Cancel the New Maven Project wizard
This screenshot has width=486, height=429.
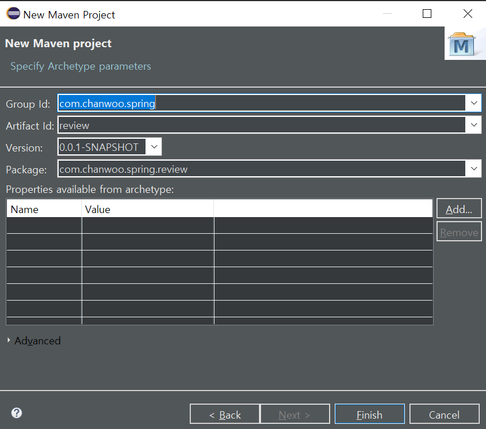(x=444, y=414)
